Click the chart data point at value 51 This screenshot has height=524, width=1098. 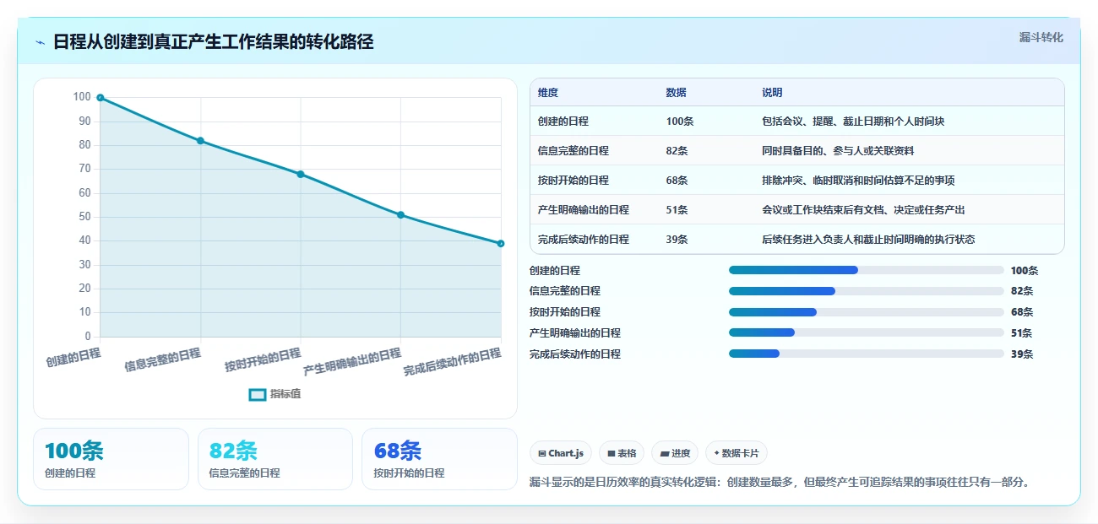click(400, 215)
